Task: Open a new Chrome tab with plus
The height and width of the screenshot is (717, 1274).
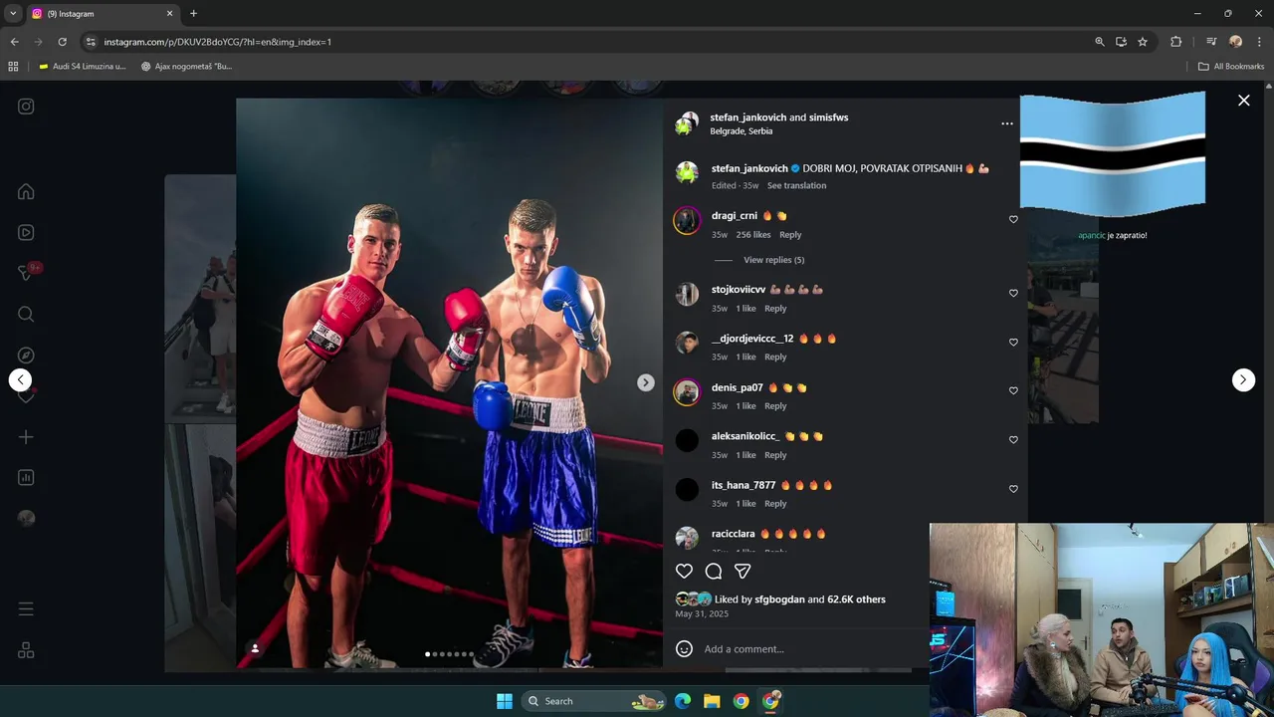Action: click(x=193, y=14)
